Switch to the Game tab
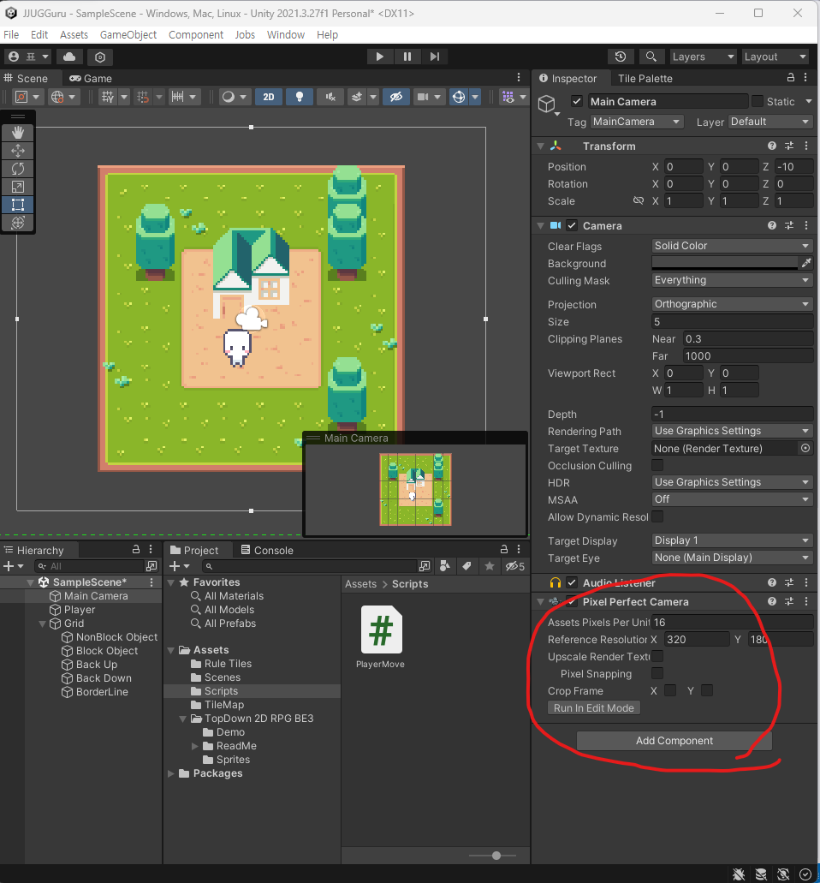Viewport: 820px width, 883px height. [91, 78]
